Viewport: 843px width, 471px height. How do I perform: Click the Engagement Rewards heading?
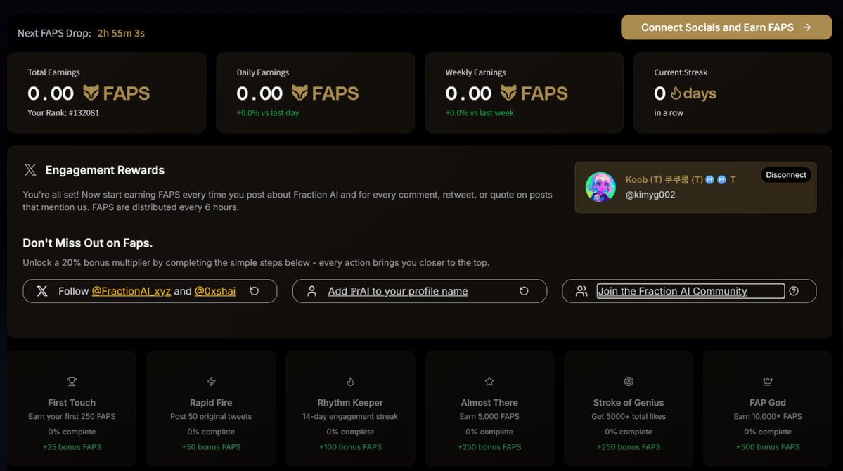click(105, 170)
